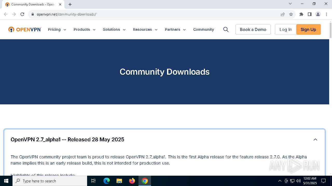This screenshot has height=186, width=332.
Task: Expand the Pricing menu
Action: 57,29
